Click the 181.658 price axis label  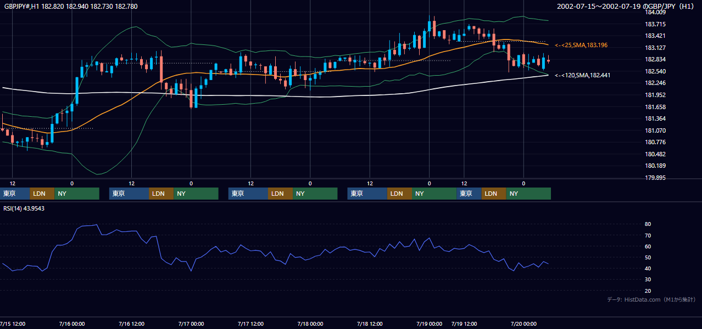(x=655, y=107)
